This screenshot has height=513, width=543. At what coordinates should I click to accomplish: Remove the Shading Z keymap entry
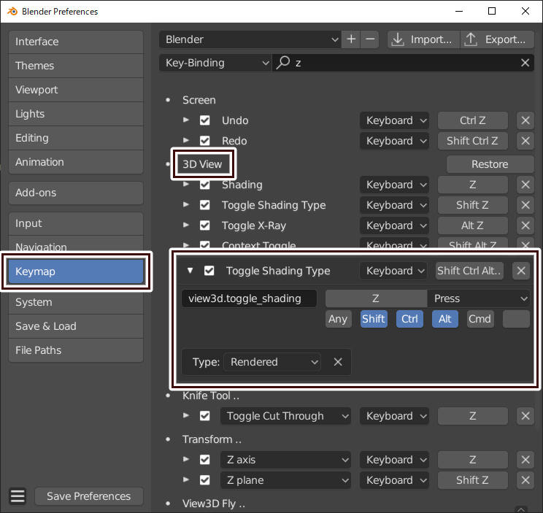(x=525, y=185)
